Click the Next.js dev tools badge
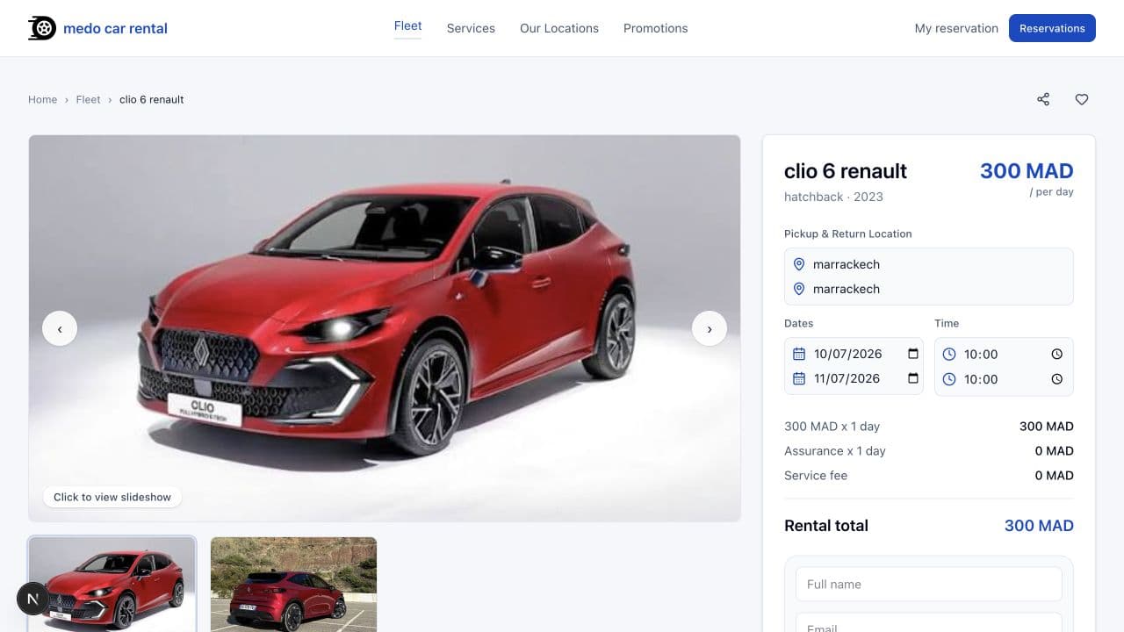The image size is (1124, 632). [32, 599]
